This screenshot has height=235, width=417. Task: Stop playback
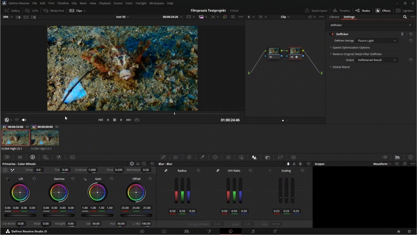pyautogui.click(x=114, y=120)
